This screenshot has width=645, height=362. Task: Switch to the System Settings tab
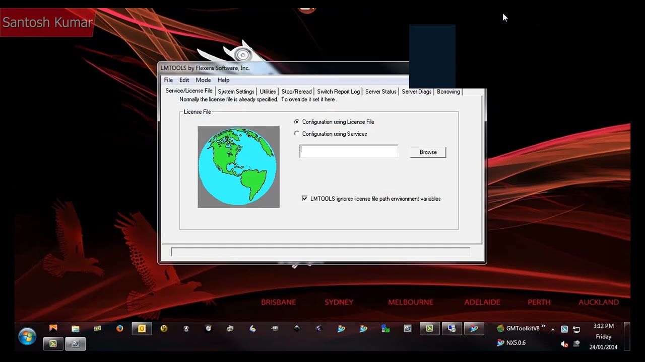point(236,92)
